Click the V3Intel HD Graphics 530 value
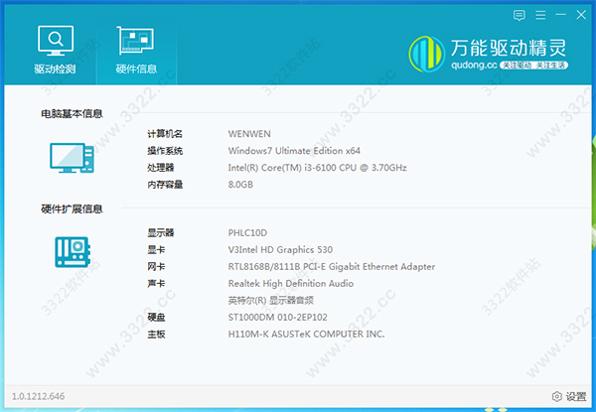This screenshot has height=412, width=596. click(x=280, y=249)
